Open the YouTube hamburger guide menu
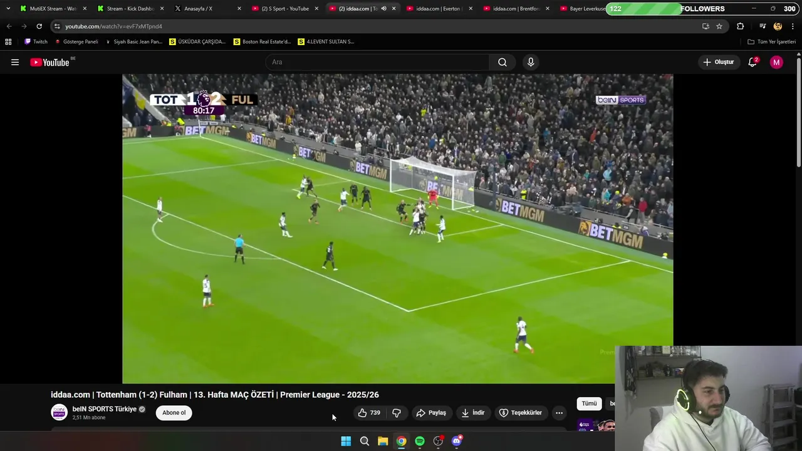 15,62
